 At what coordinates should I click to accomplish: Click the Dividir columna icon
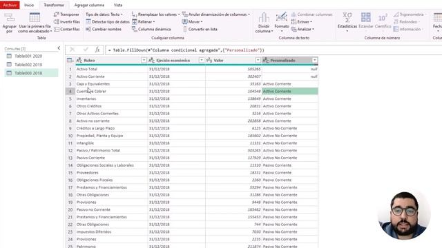click(x=264, y=18)
